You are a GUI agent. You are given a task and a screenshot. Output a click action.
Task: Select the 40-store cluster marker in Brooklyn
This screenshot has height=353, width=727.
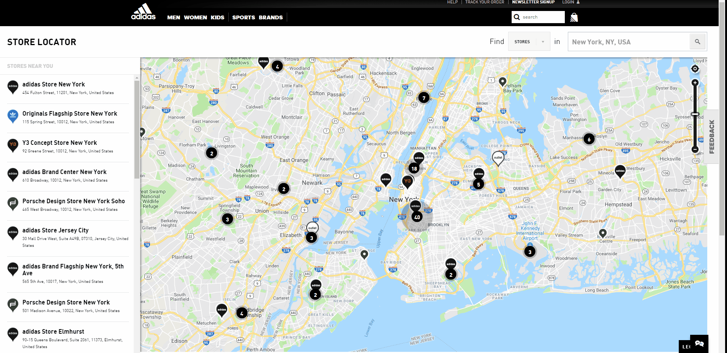[x=417, y=217]
